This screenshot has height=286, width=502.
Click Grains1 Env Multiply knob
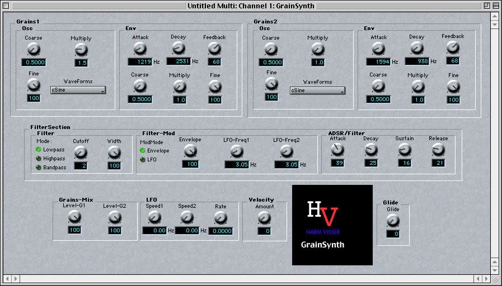(x=179, y=86)
